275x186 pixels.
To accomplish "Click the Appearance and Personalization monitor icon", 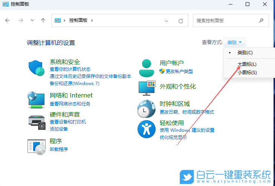I will tap(147, 88).
